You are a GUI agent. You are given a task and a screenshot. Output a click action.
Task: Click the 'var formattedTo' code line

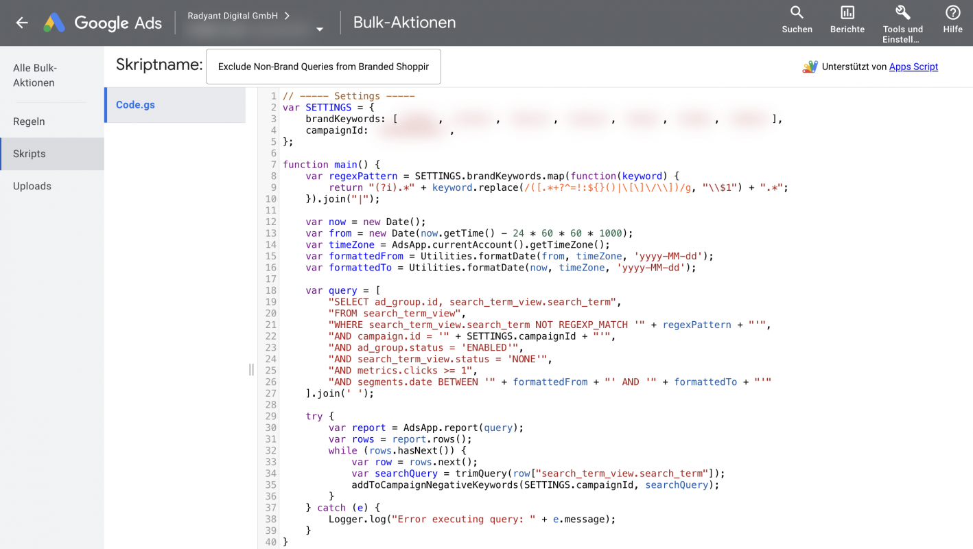tap(501, 268)
